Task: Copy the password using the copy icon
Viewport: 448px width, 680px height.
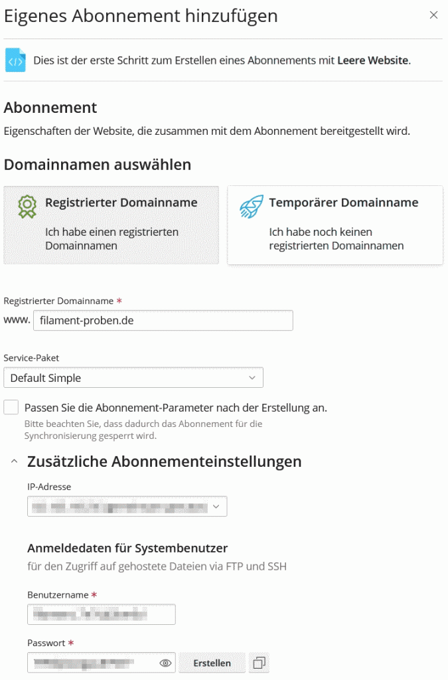Action: click(x=260, y=663)
